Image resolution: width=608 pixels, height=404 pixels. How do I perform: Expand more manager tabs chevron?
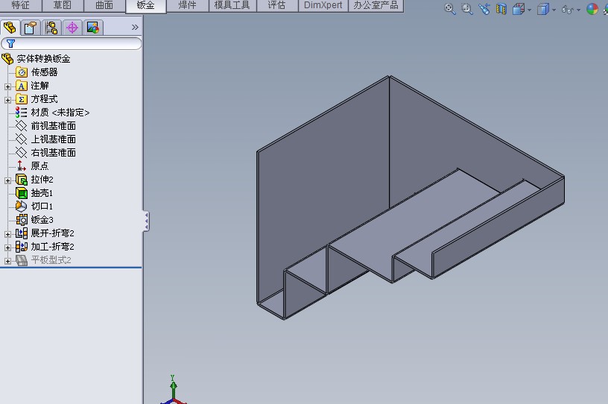(x=135, y=27)
